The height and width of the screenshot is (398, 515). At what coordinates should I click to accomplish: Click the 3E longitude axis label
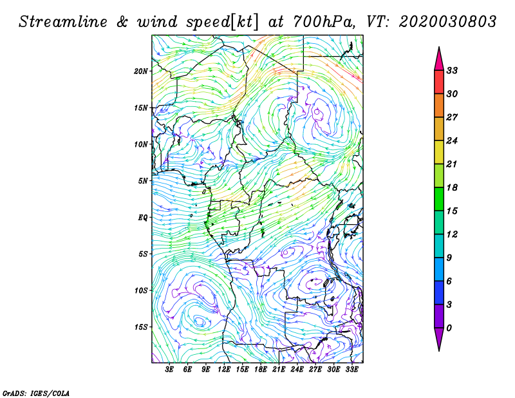point(169,370)
